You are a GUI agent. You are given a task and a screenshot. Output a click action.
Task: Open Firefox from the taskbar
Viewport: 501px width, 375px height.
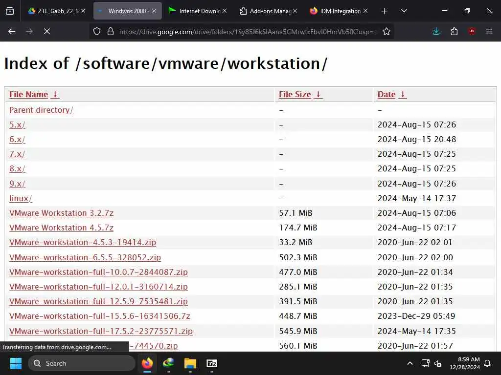pyautogui.click(x=147, y=363)
